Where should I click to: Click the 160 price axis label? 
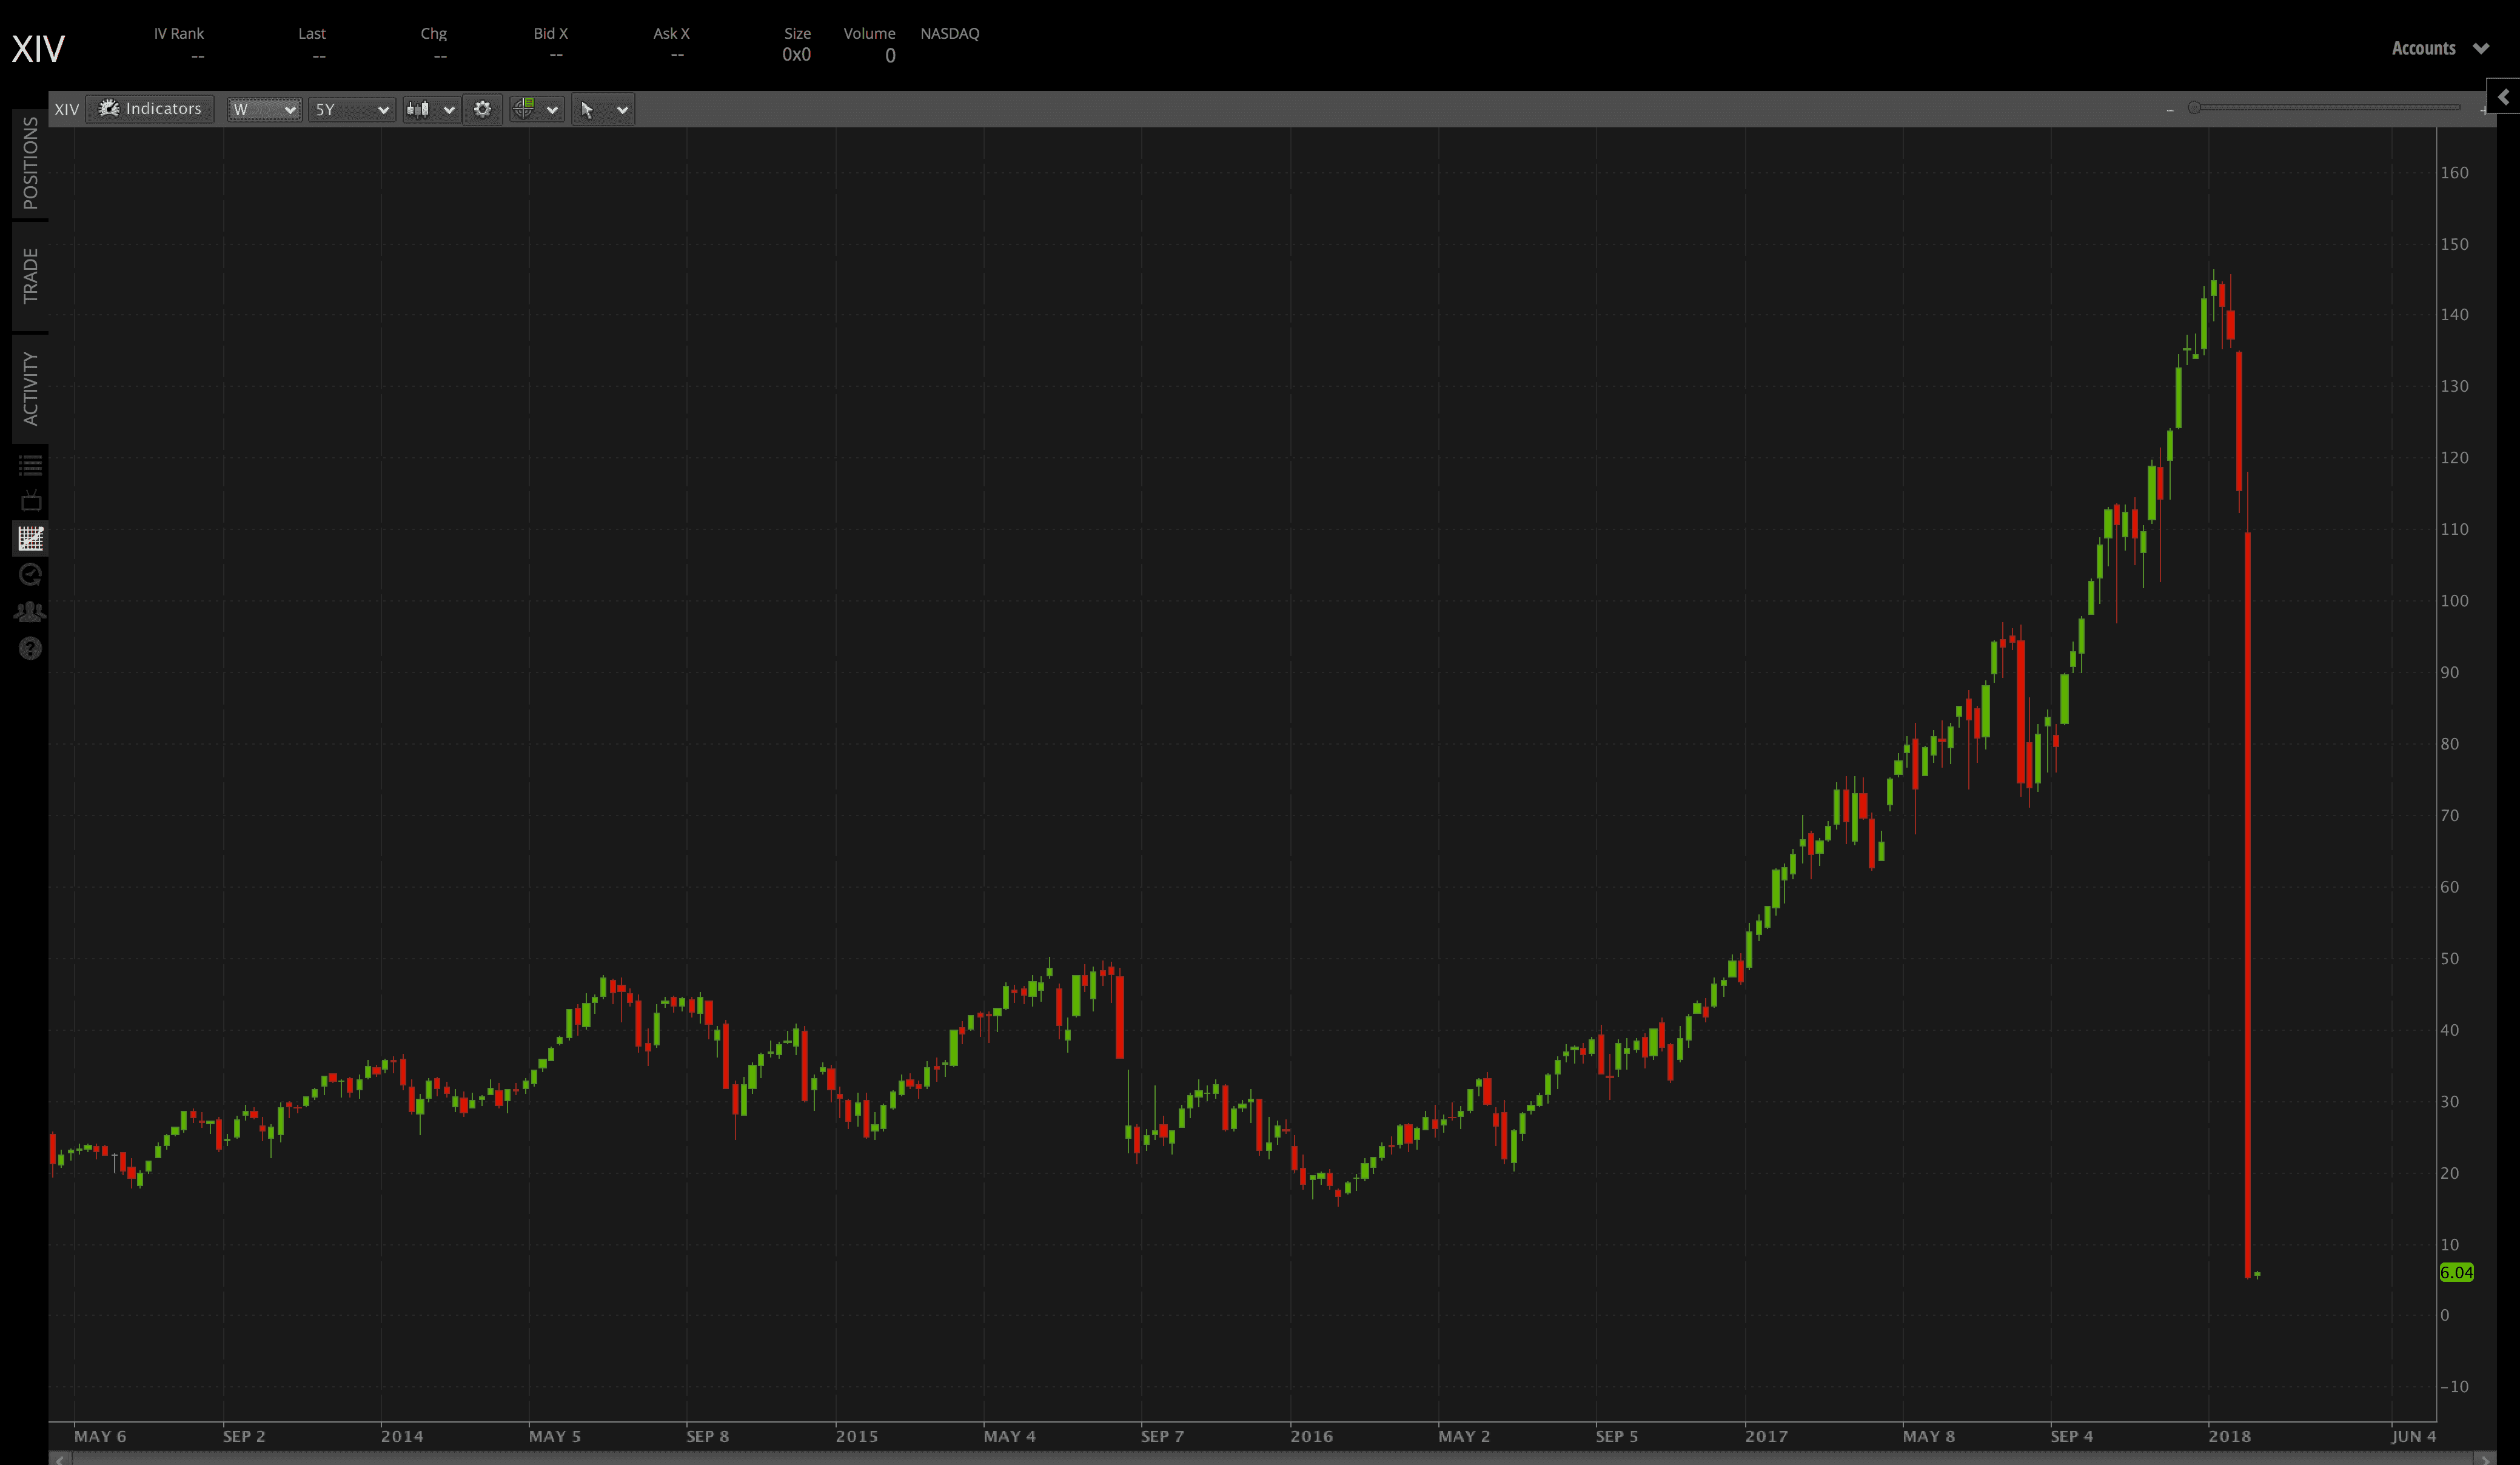2454,173
